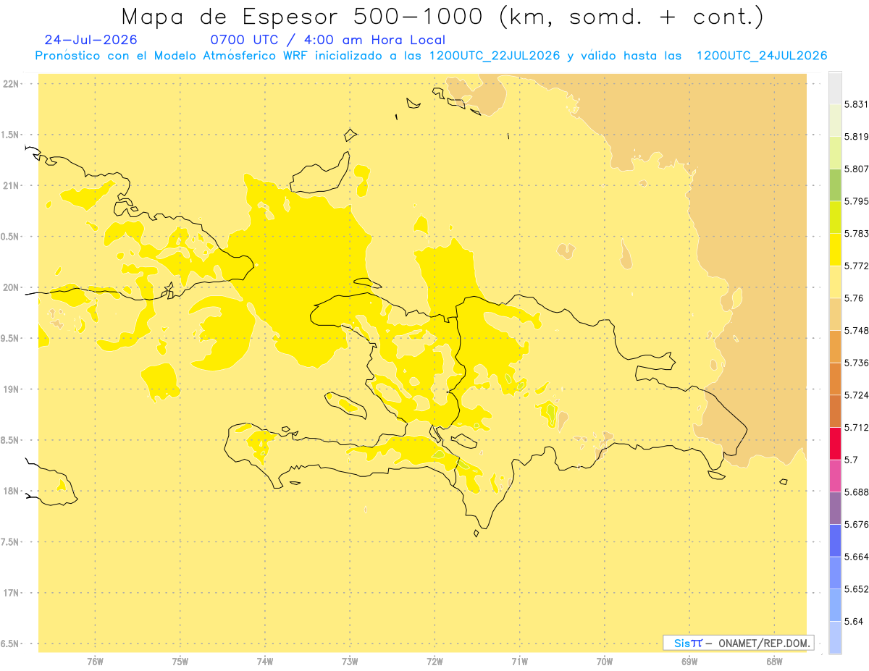
Task: Click the legend value 5.772
Action: 856,266
